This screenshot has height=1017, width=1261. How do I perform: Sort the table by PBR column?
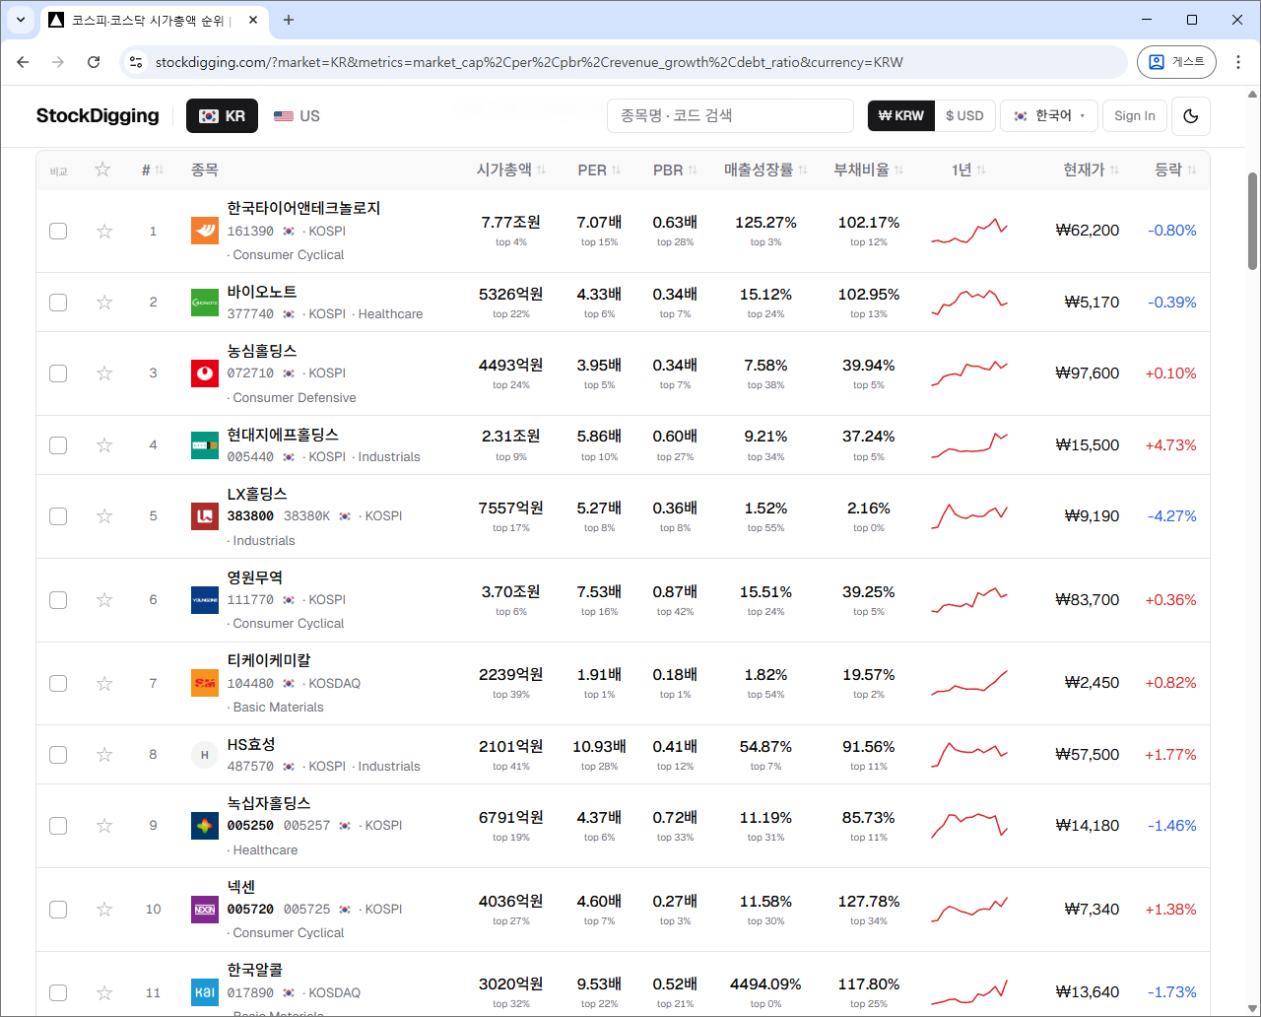click(675, 169)
